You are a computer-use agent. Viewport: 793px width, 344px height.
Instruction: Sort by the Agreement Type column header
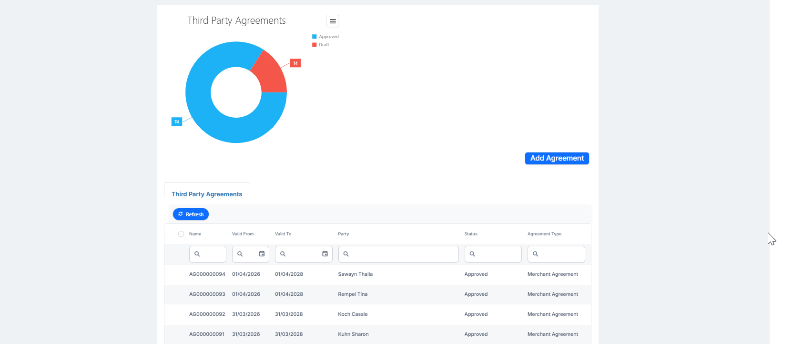pyautogui.click(x=545, y=234)
